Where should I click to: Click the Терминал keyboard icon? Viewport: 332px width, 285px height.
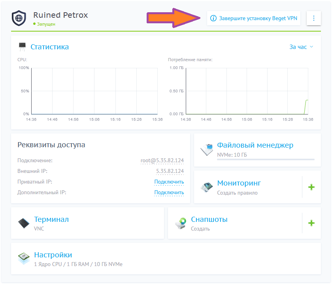coord(24,223)
